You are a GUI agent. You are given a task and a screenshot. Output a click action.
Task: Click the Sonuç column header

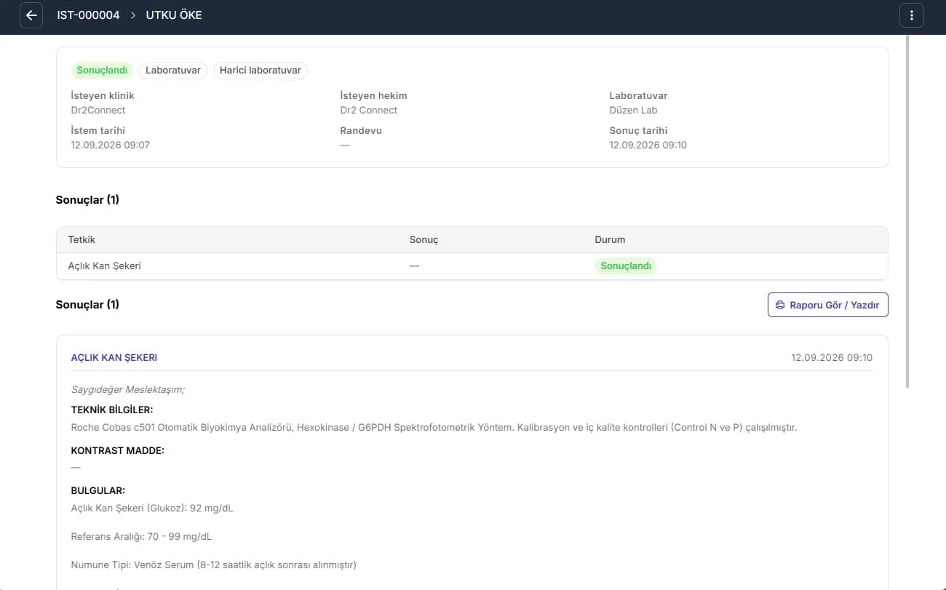pyautogui.click(x=424, y=240)
